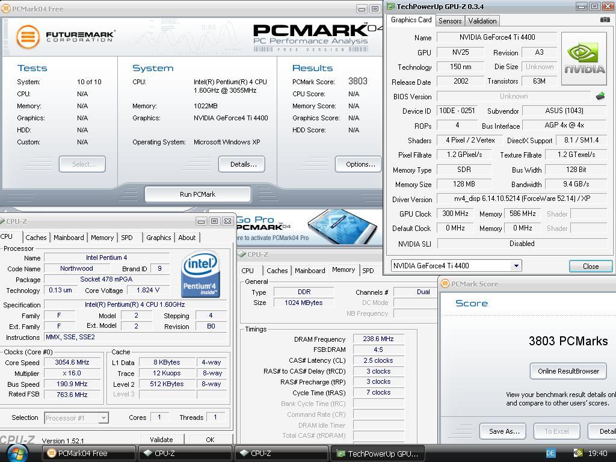
Task: Click the Futuremark orange logo icon
Action: click(x=28, y=37)
